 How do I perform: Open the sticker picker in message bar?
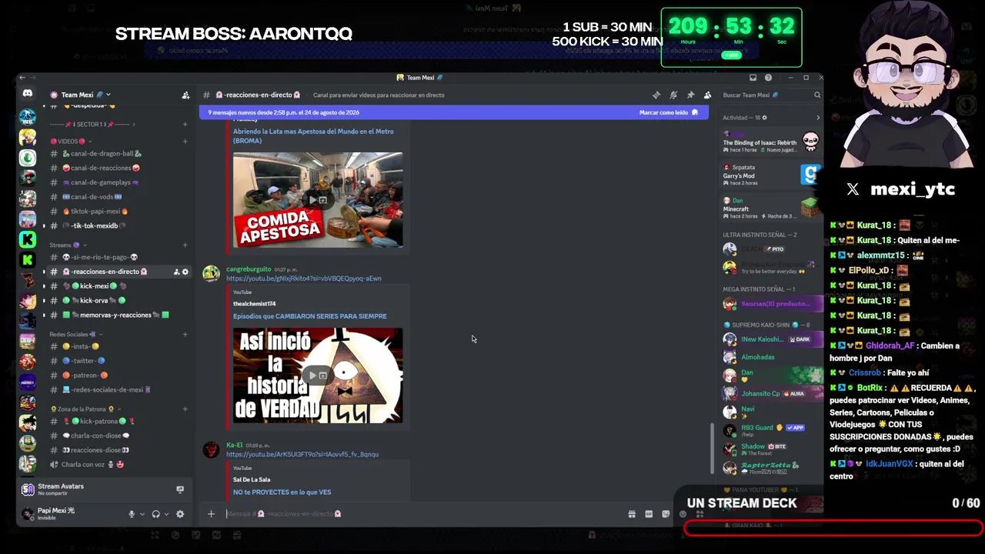point(666,514)
